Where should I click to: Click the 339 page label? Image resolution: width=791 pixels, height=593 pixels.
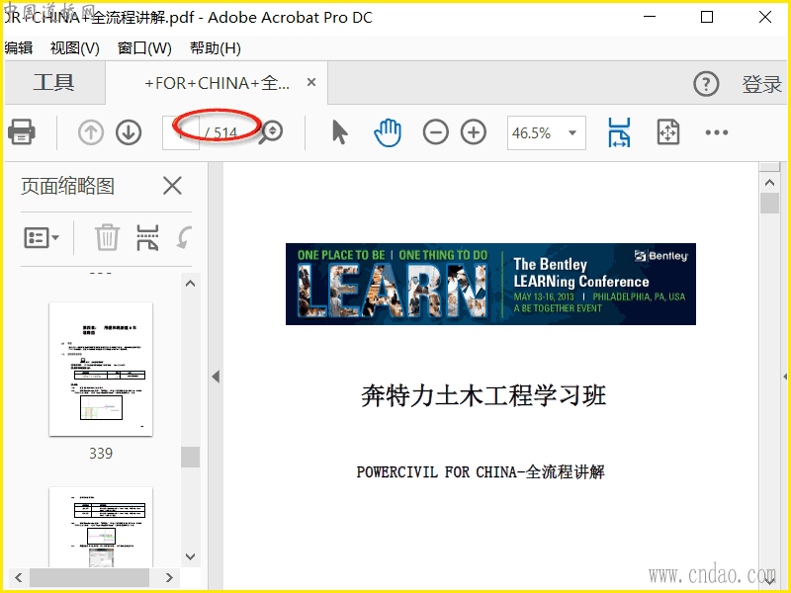tap(101, 454)
